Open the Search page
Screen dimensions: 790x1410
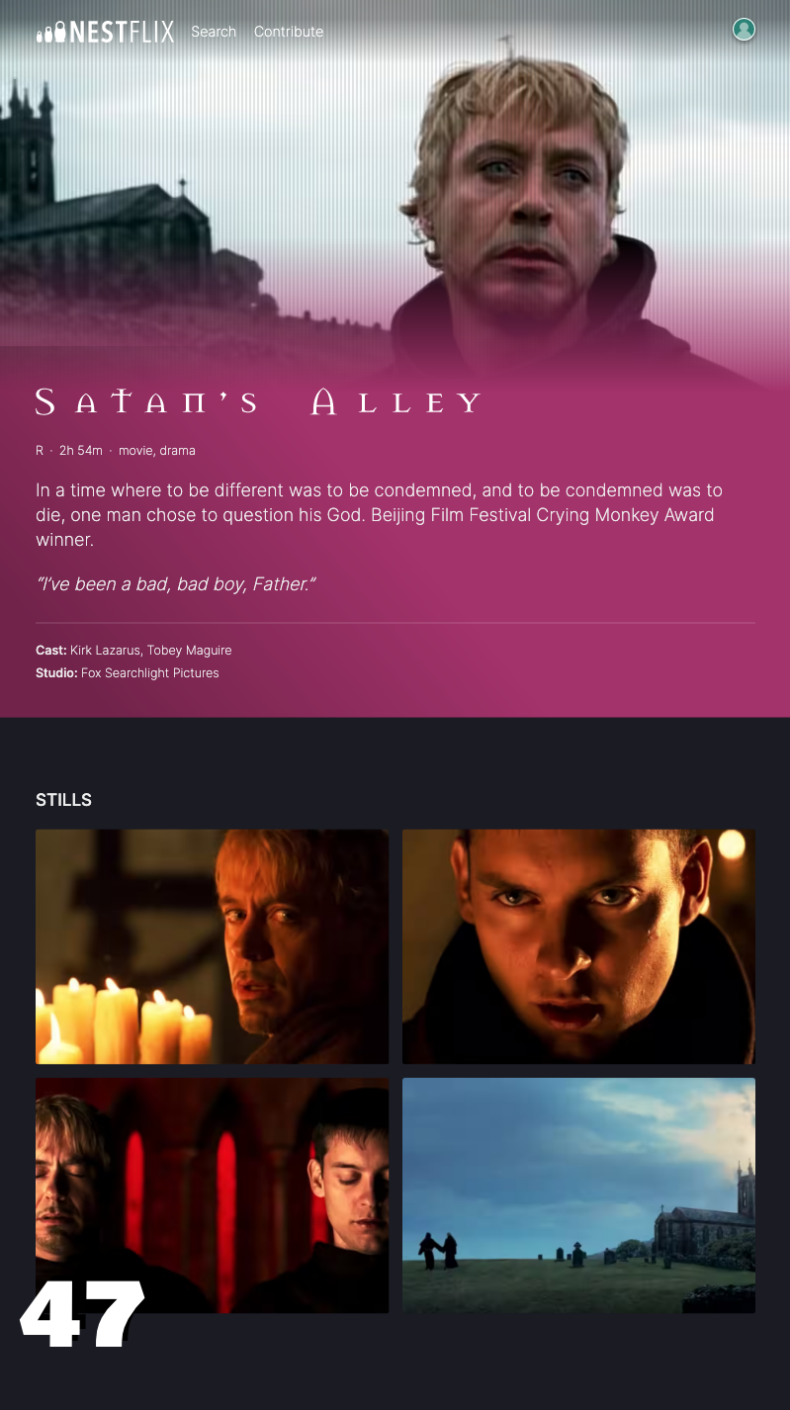point(214,32)
